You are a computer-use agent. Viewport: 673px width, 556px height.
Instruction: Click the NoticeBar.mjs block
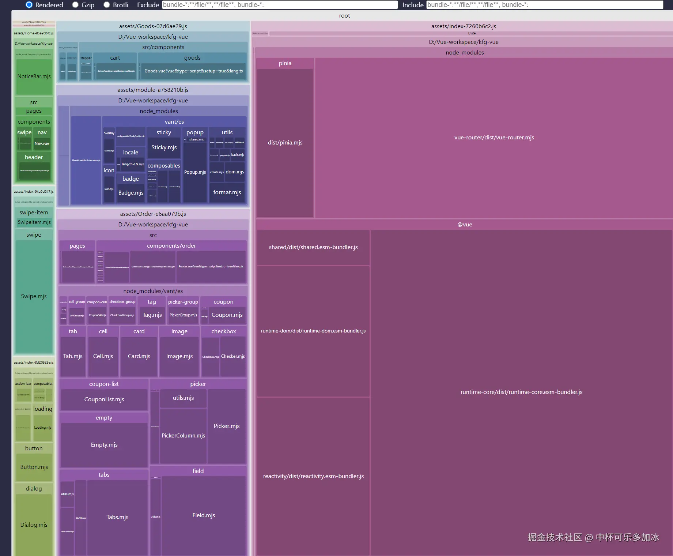[34, 76]
